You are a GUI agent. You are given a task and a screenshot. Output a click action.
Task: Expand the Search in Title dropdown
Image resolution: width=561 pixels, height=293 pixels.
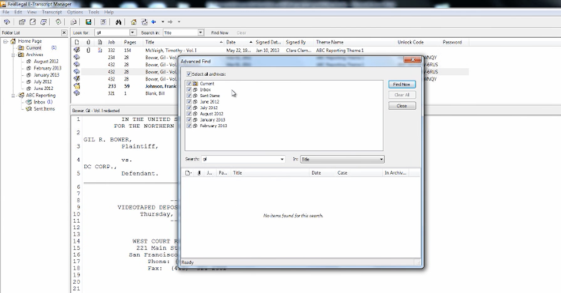tap(200, 33)
